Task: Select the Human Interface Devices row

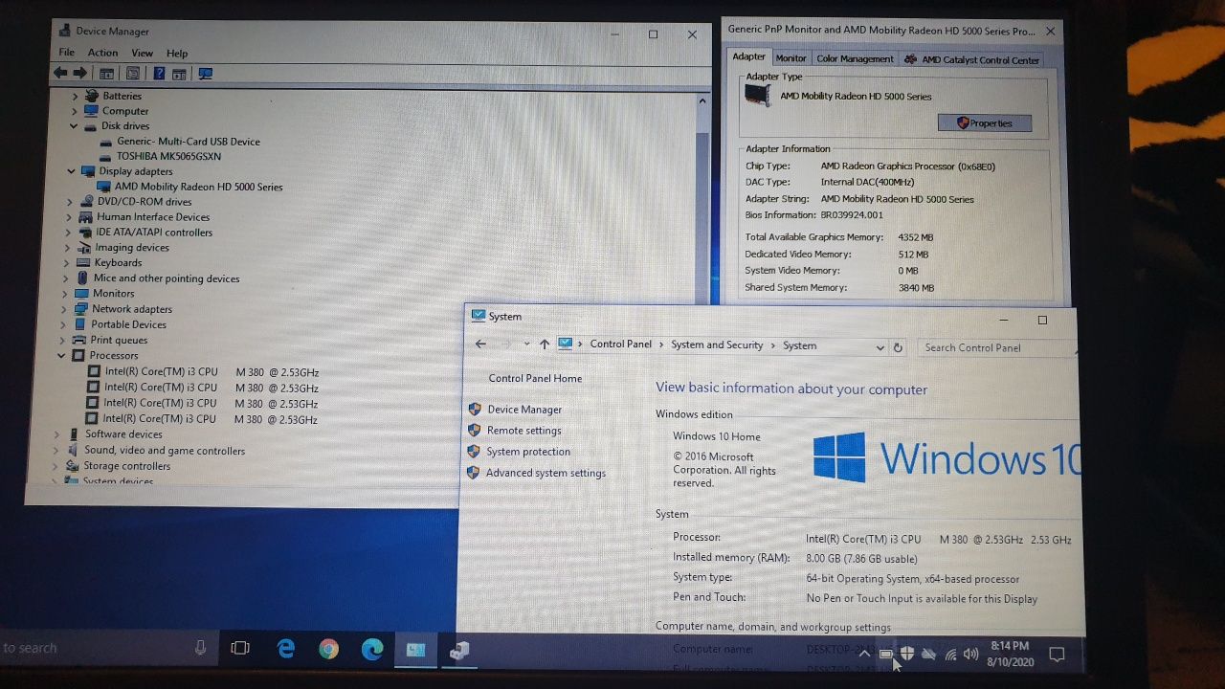Action: pyautogui.click(x=153, y=217)
